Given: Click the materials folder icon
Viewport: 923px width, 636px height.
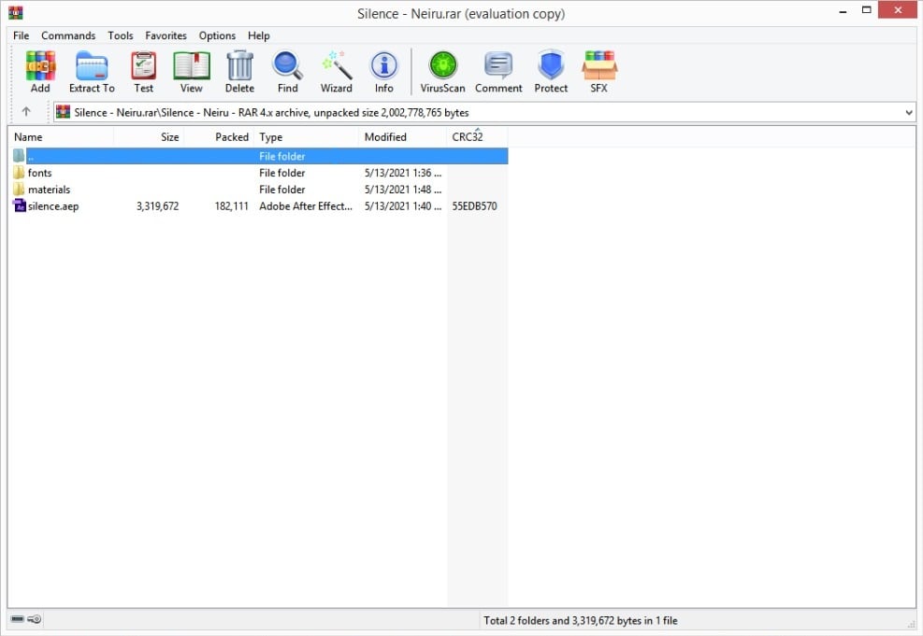Looking at the screenshot, I should click(19, 190).
